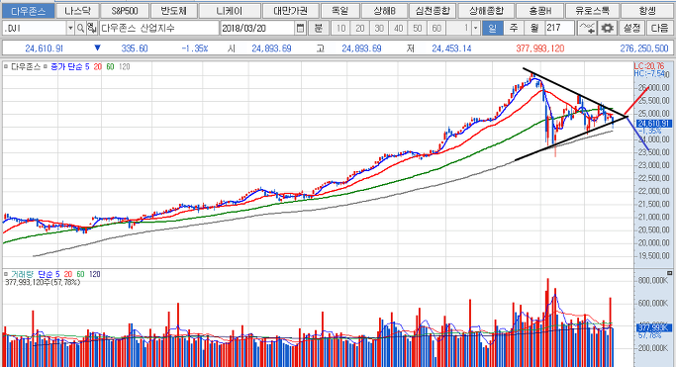
Task: Click the 다음 button
Action: pyautogui.click(x=659, y=29)
